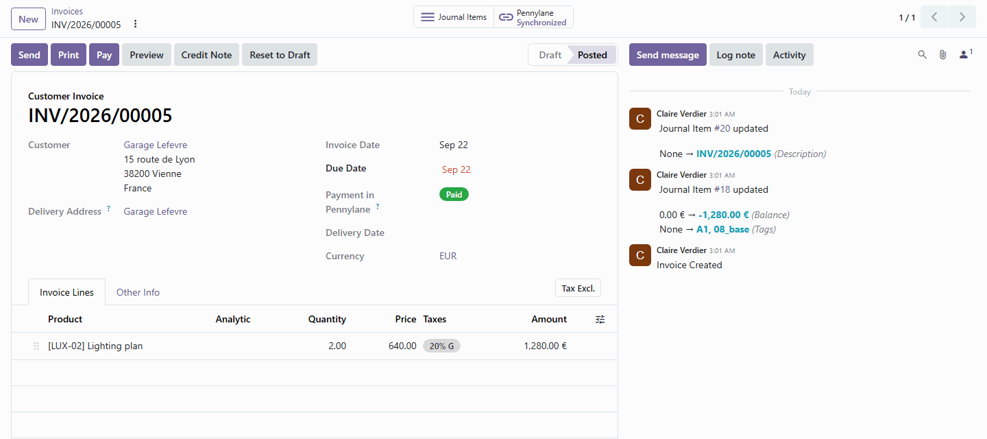Click the invoice number heading INV/2026/00005
The height and width of the screenshot is (439, 987).
[100, 115]
